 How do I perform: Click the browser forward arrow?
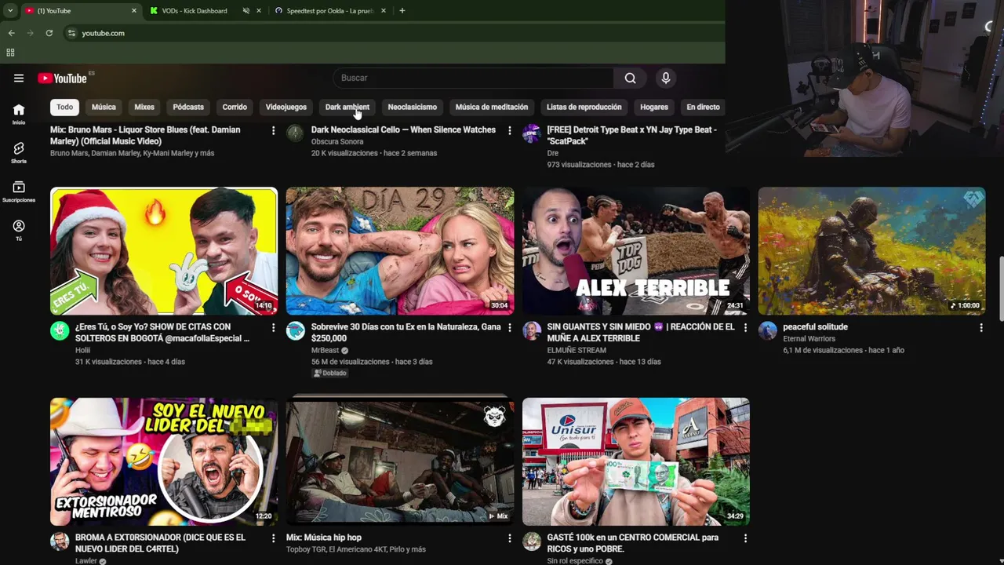pos(30,33)
